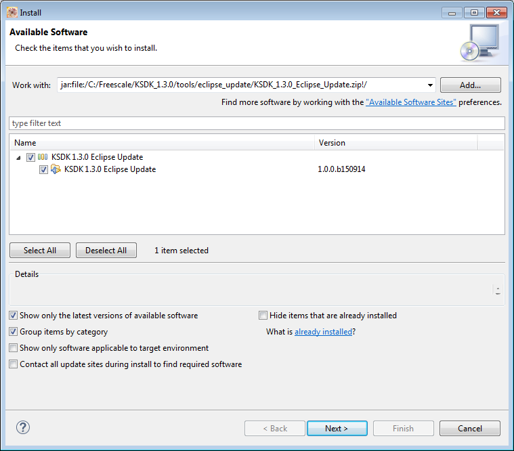Maximize the Install window

point(474,13)
